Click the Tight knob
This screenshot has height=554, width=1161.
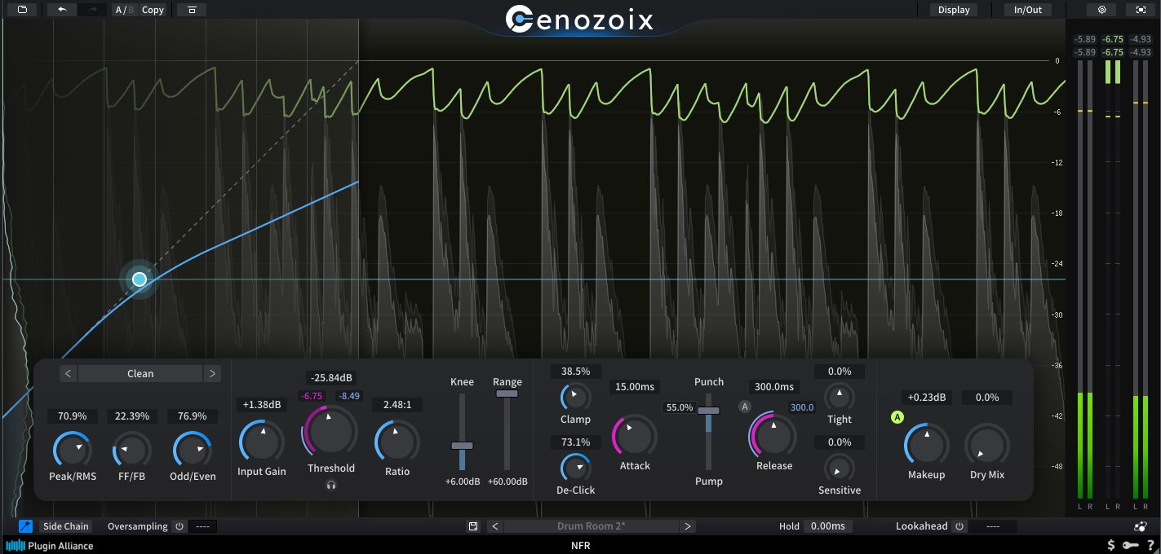click(x=839, y=398)
